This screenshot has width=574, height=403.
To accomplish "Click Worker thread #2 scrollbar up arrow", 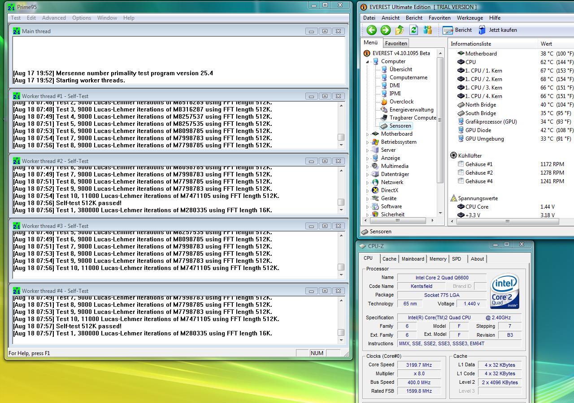I will click(x=341, y=171).
